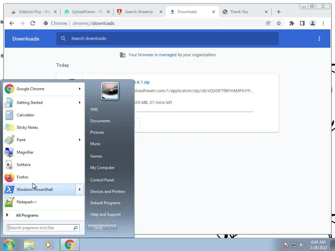Toggle the Chrome side panel icon
The height and width of the screenshot is (251, 335).
[302, 23]
